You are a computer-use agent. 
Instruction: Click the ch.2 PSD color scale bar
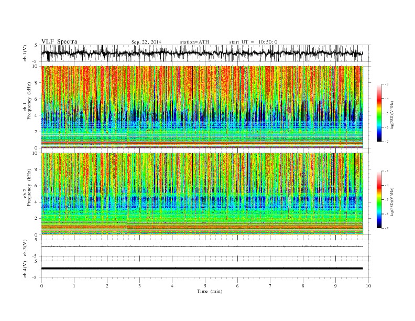pos(379,199)
